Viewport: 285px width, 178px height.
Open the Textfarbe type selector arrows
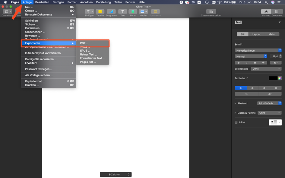click(247, 78)
